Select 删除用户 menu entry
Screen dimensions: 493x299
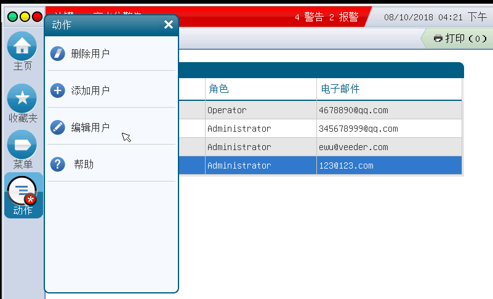[90, 54]
